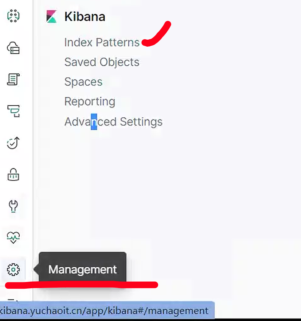Open the Machine Learning app icon
The width and height of the screenshot is (301, 321).
pyautogui.click(x=13, y=16)
